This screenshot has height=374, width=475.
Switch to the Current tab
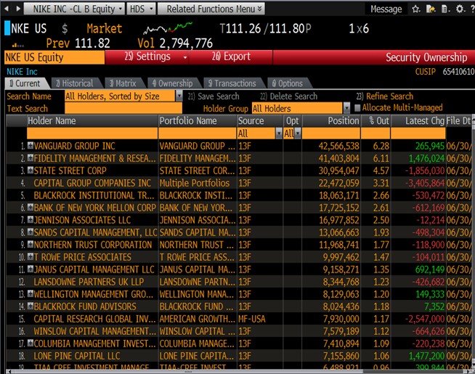(x=25, y=83)
